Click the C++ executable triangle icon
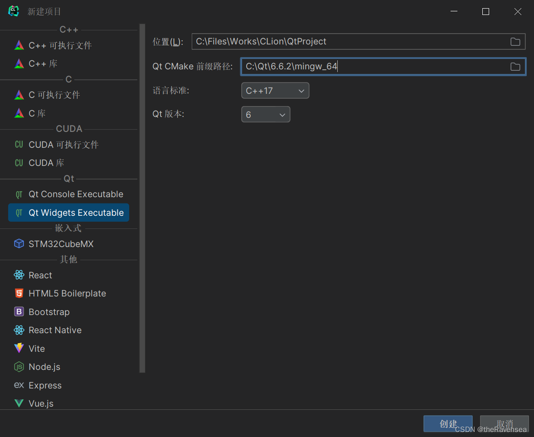This screenshot has width=534, height=437. pyautogui.click(x=19, y=45)
